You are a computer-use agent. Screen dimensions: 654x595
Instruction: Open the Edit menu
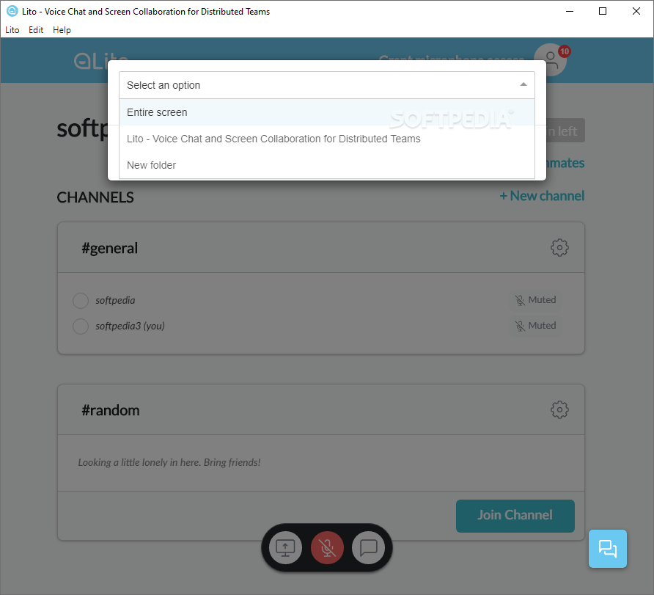pyautogui.click(x=36, y=30)
